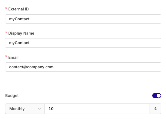This screenshot has width=166, height=119.
Task: Click the Email field label
Action: [x=13, y=57]
